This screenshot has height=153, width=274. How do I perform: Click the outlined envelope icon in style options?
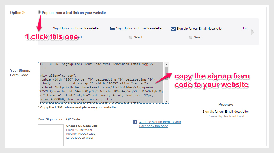point(173,29)
